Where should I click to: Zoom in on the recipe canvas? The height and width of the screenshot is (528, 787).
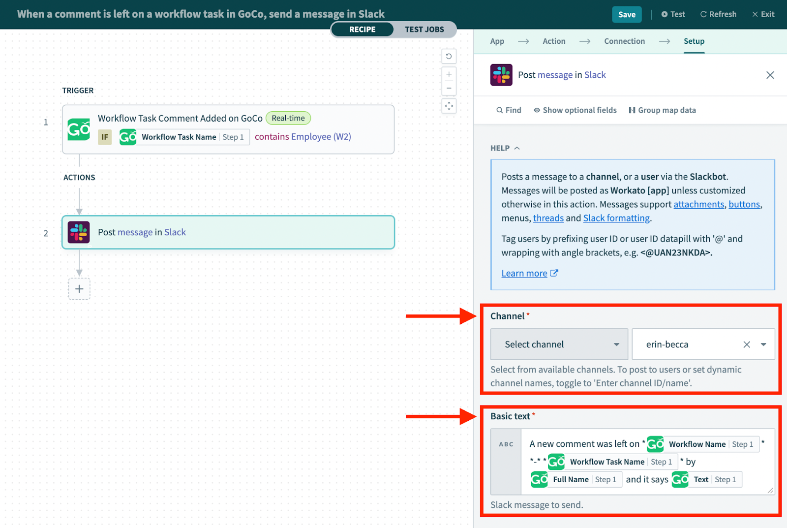coord(449,74)
